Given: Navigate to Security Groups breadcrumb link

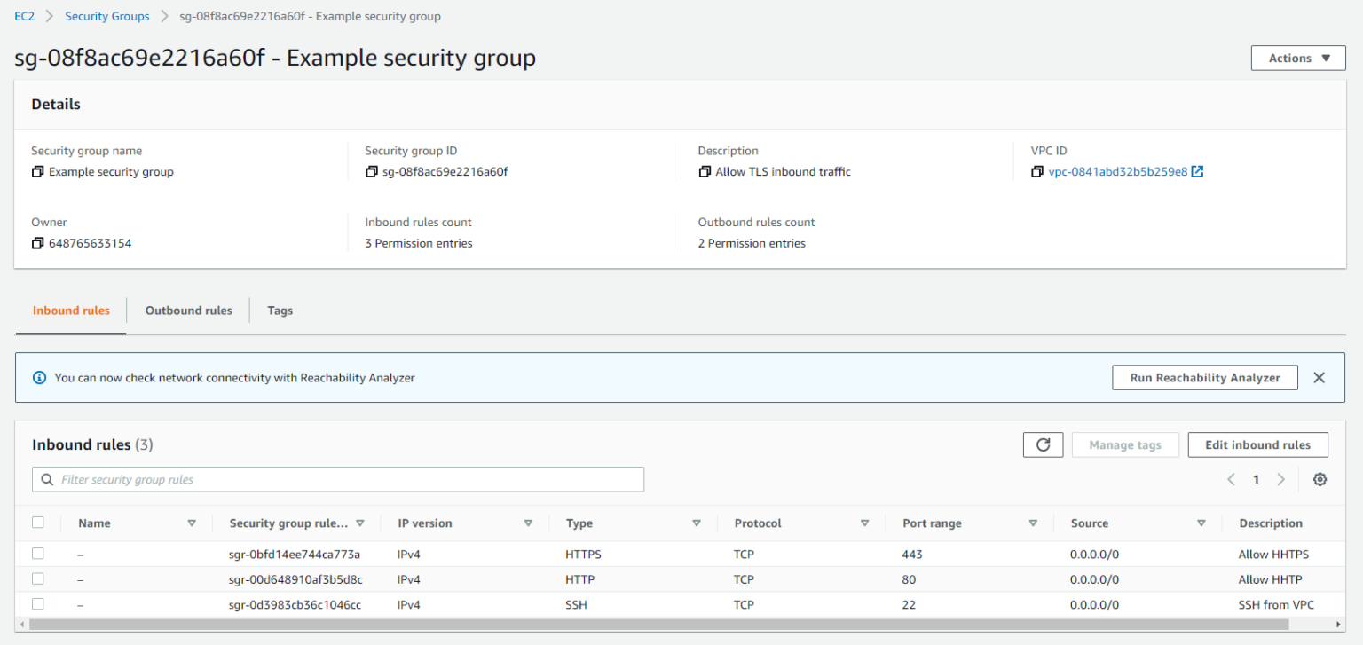Looking at the screenshot, I should coord(106,15).
